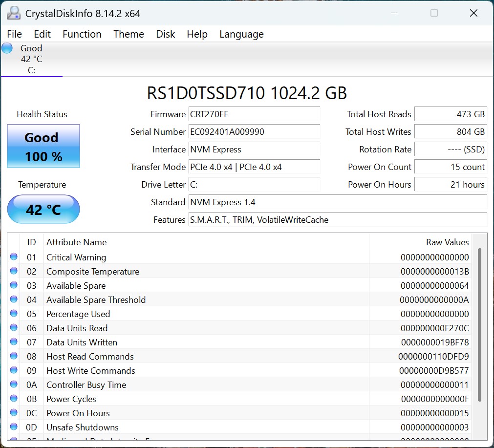Image resolution: width=494 pixels, height=448 pixels.
Task: Click the status orb for Unsafe Shutdowns row
Action: click(x=14, y=427)
